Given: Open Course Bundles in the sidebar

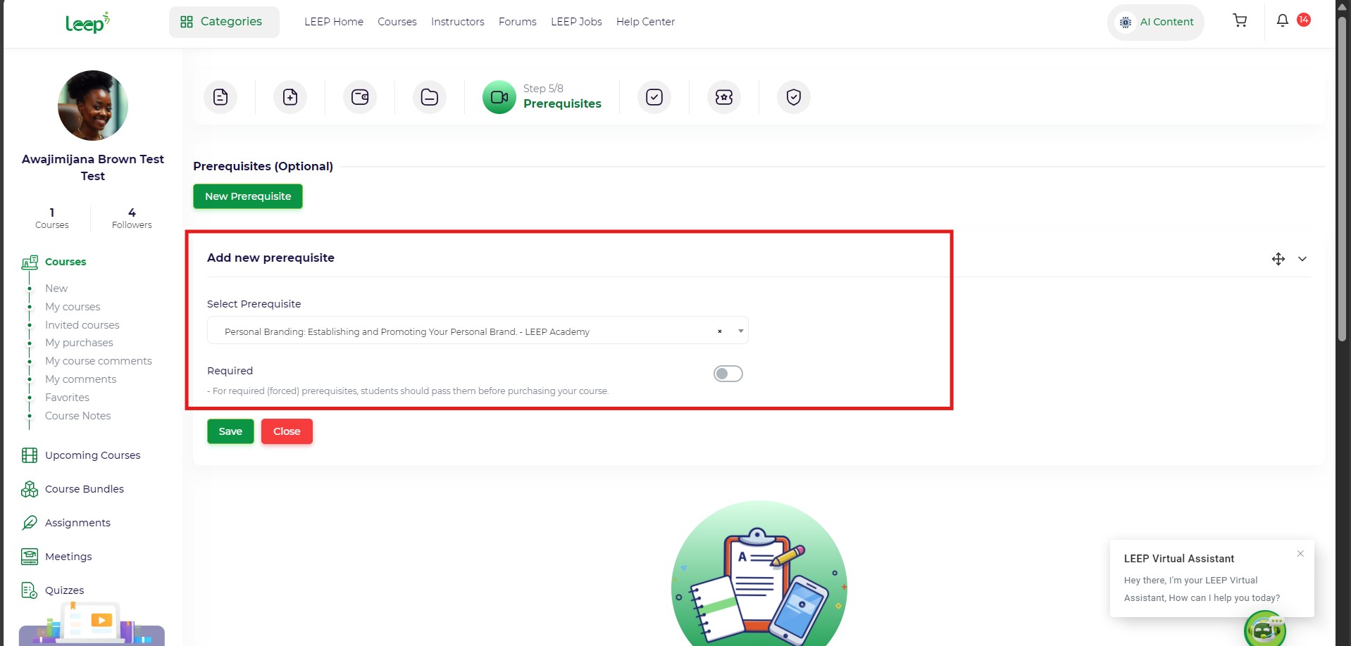Looking at the screenshot, I should [84, 489].
